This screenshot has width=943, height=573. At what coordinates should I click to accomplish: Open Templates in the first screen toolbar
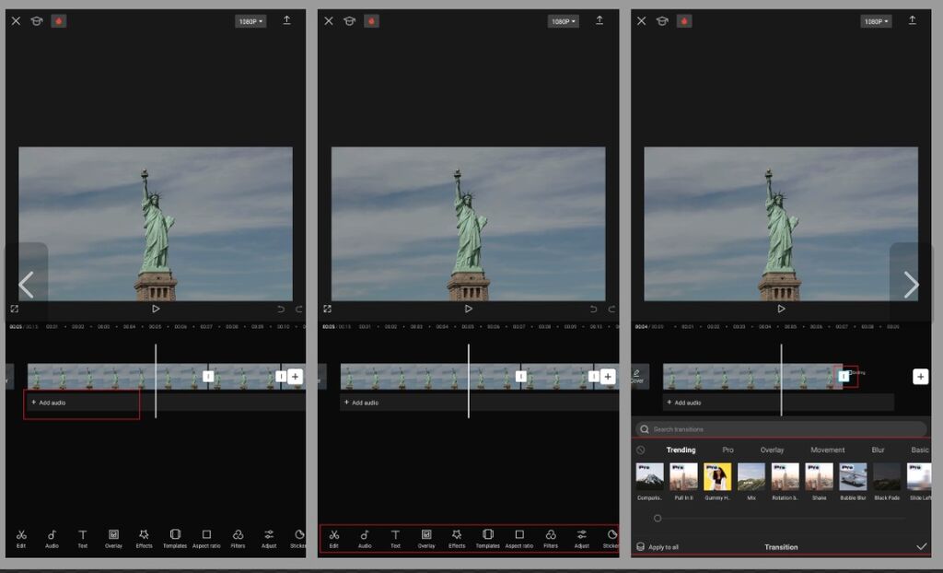click(x=175, y=538)
